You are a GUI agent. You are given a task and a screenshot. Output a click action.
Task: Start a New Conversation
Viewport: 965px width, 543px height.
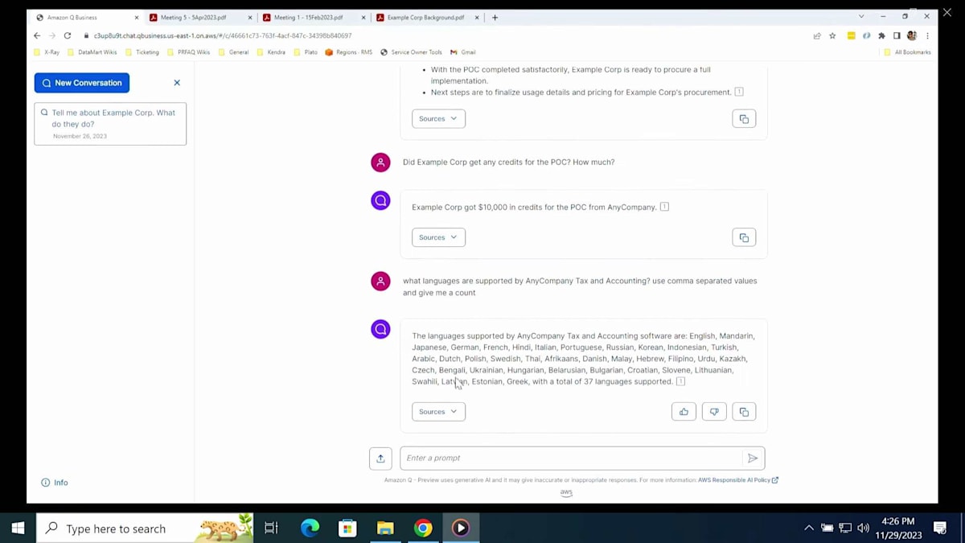point(82,83)
